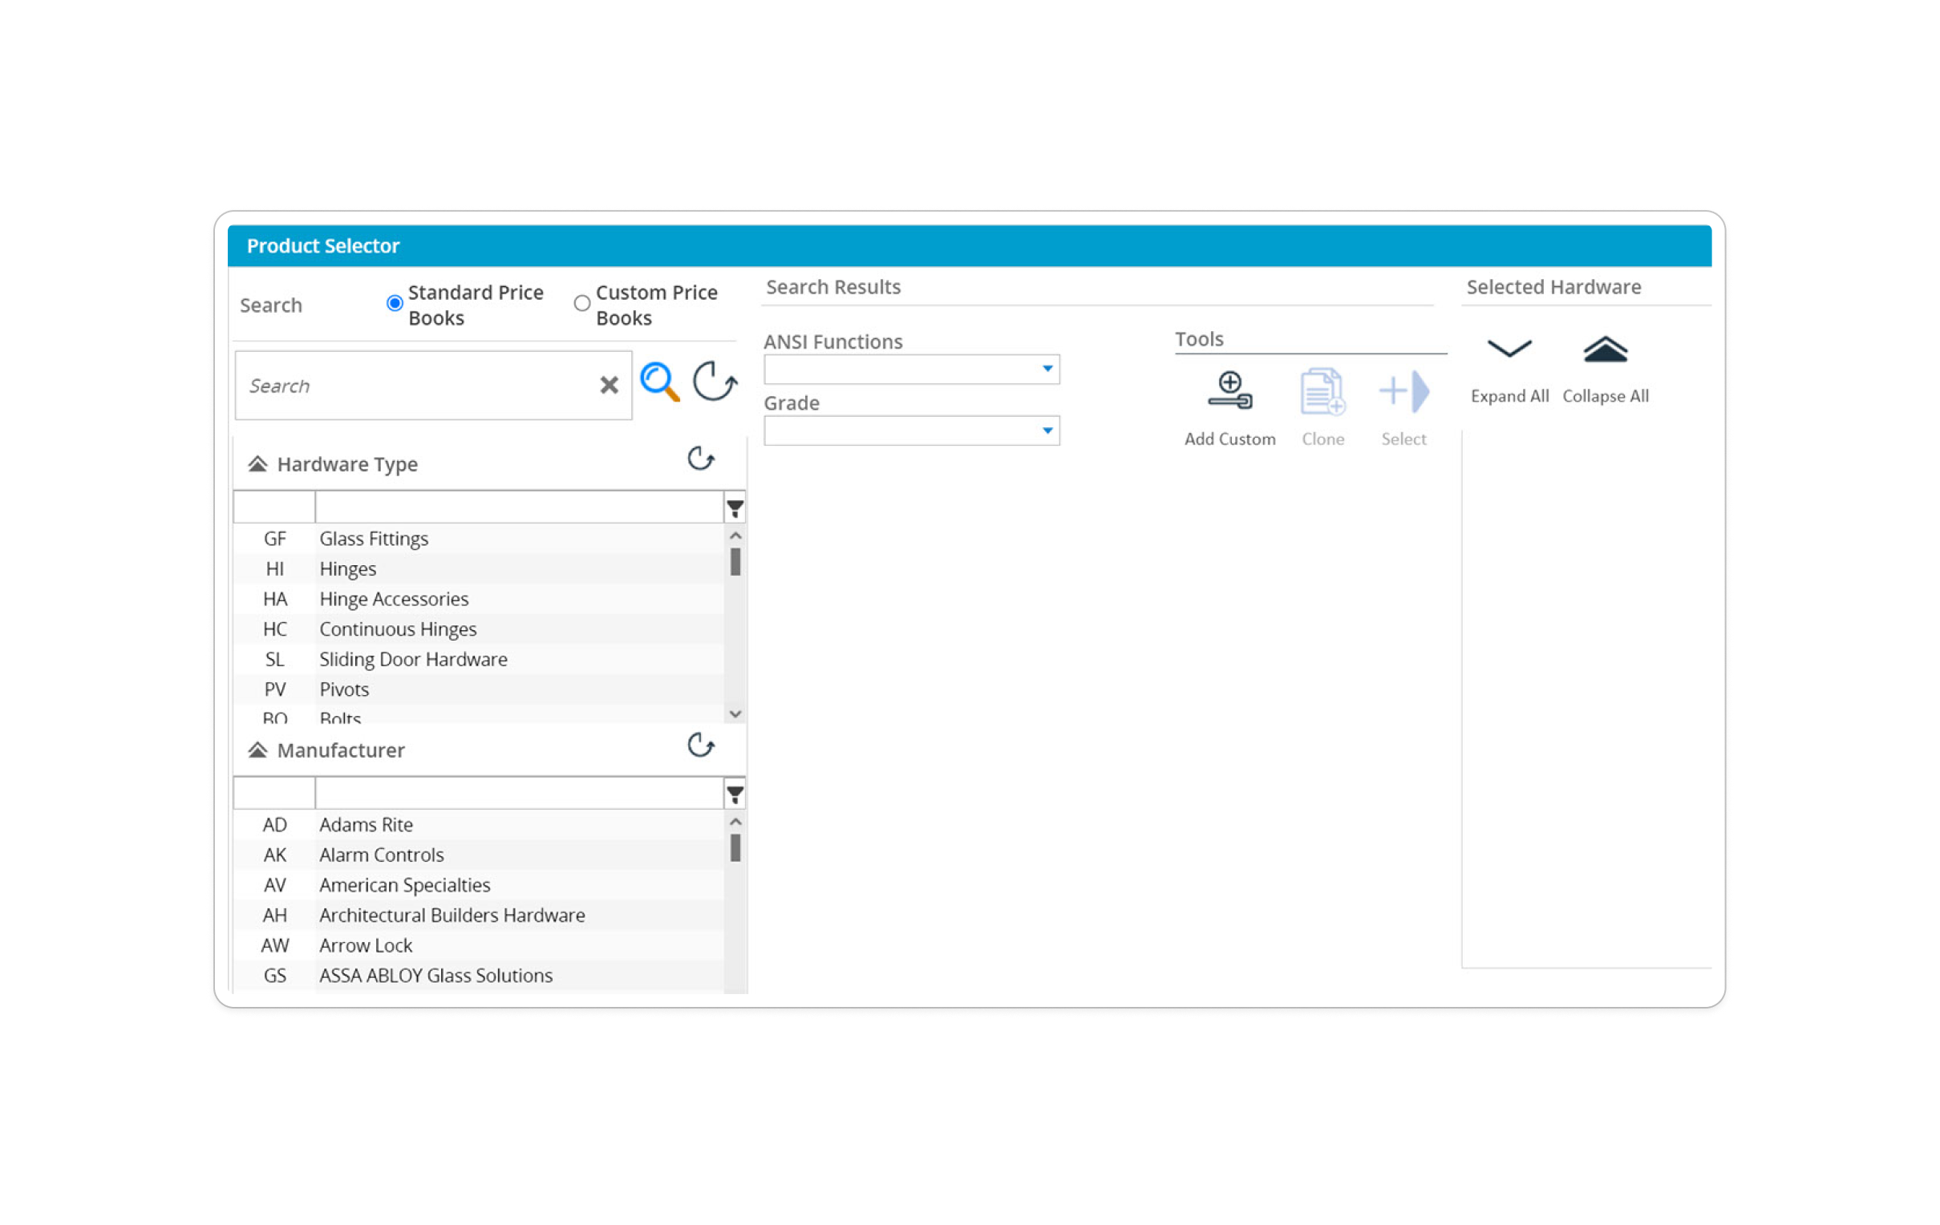Open the Manufacturer filter funnel
The height and width of the screenshot is (1225, 1940).
point(735,795)
